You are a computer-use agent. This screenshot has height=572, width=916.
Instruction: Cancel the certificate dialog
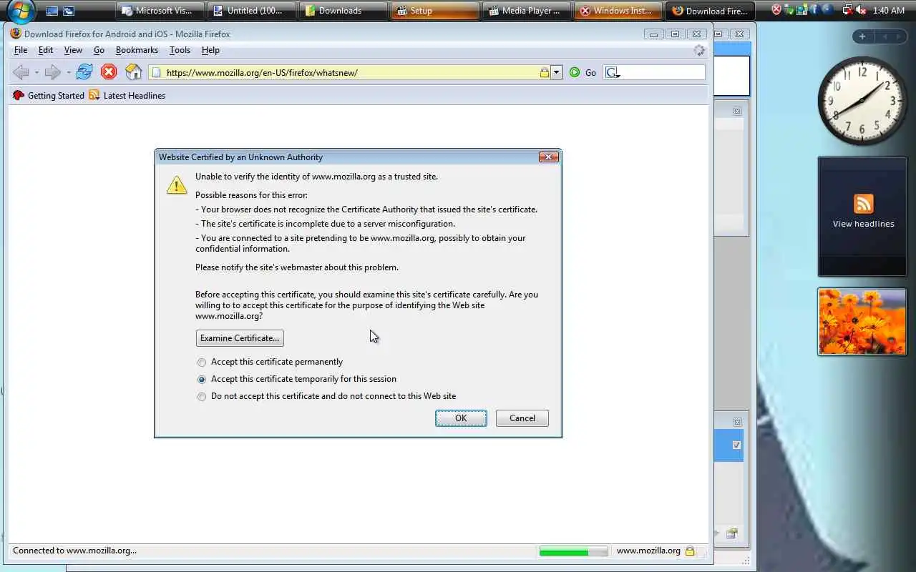coord(522,418)
